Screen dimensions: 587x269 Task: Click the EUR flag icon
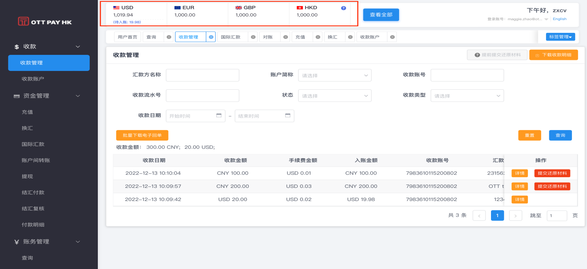tap(177, 8)
